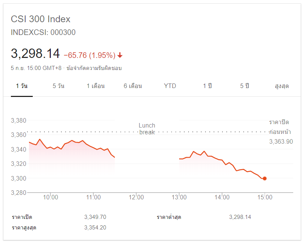Click the ราคาเปิด value 3,349.70
The height and width of the screenshot is (246, 306).
coord(95,217)
